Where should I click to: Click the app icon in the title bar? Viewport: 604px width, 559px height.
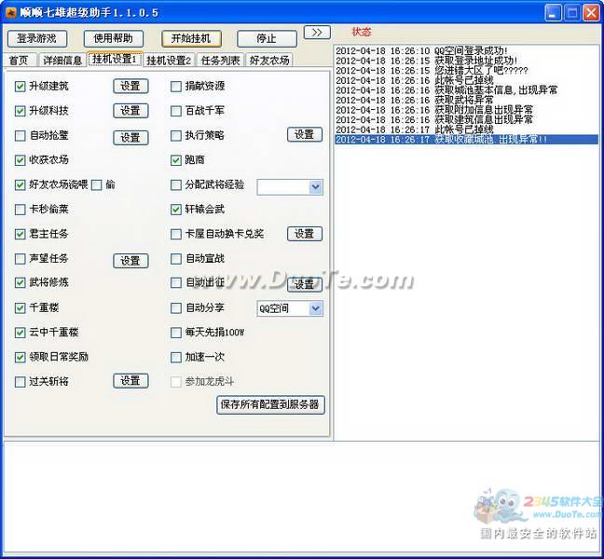tap(11, 12)
